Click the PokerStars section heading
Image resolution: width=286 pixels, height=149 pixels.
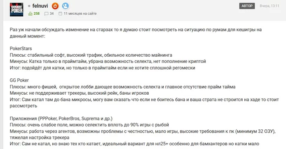(21, 49)
